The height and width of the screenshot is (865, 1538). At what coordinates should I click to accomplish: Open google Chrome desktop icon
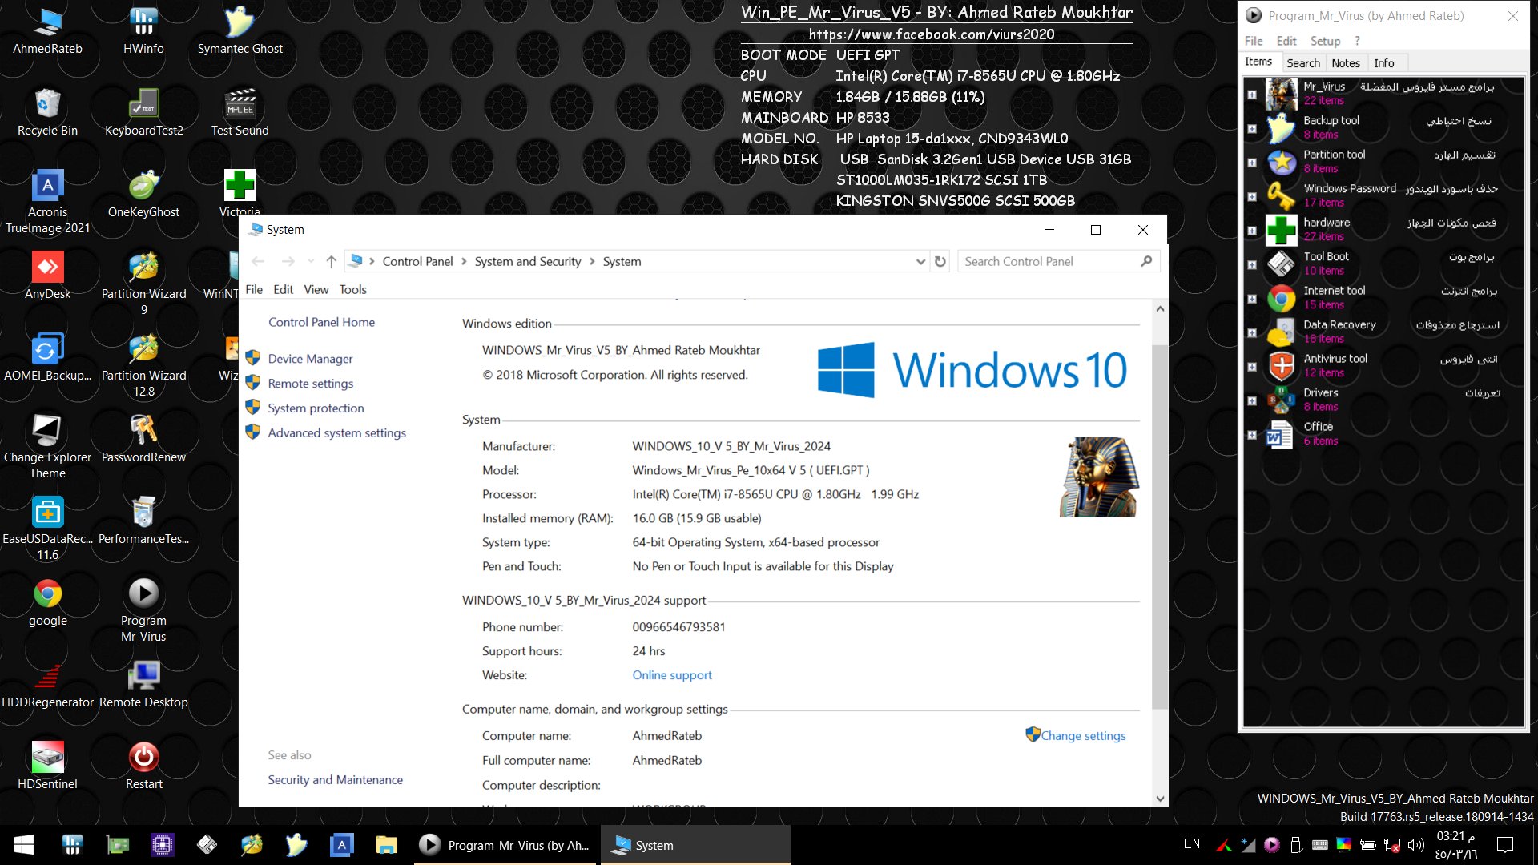tap(47, 603)
